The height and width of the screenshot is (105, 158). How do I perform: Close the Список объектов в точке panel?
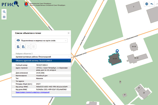point(69,33)
